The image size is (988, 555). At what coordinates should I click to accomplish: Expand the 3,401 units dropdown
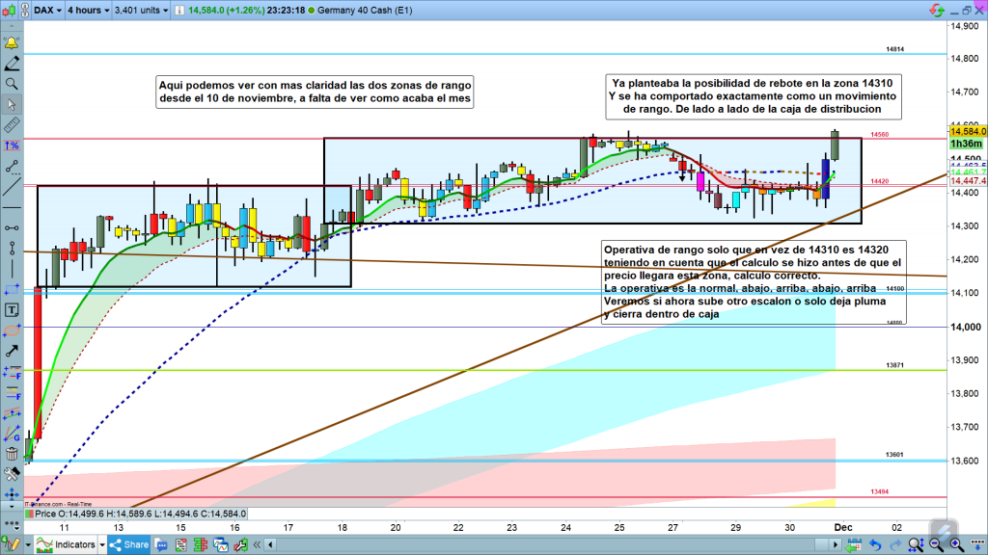[143, 11]
